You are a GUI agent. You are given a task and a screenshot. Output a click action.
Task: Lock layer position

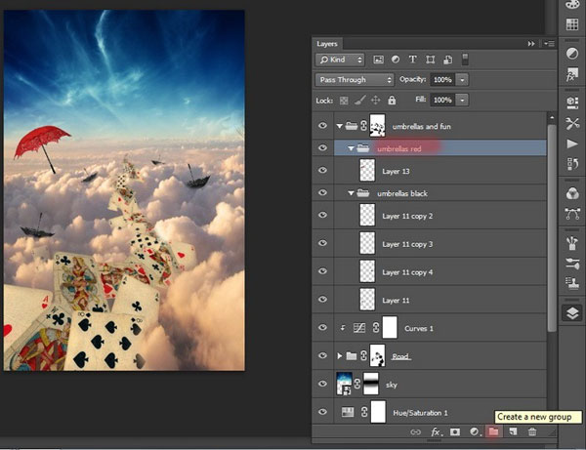(375, 101)
